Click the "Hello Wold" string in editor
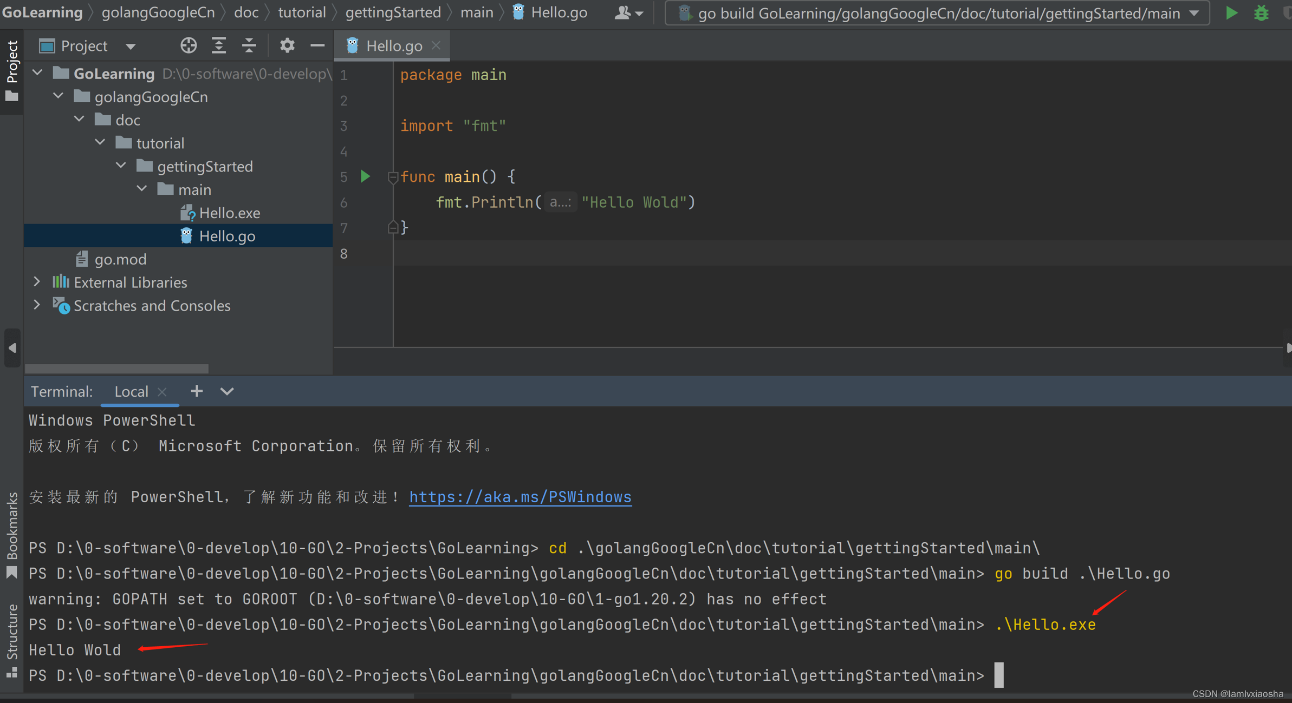This screenshot has width=1292, height=703. [634, 202]
